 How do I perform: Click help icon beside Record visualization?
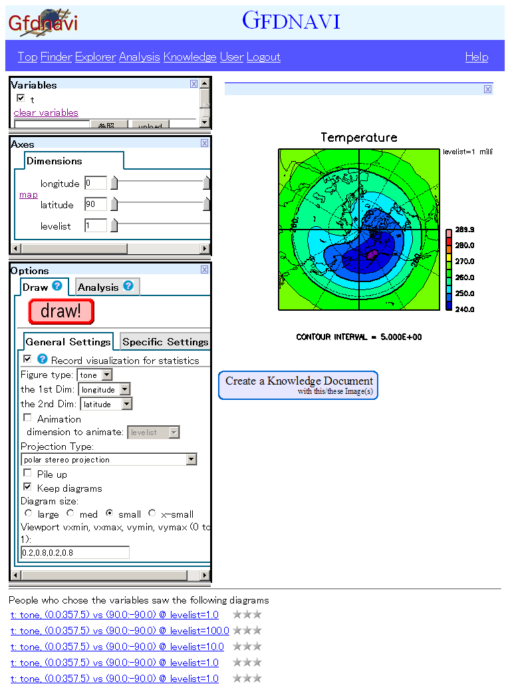coord(43,359)
